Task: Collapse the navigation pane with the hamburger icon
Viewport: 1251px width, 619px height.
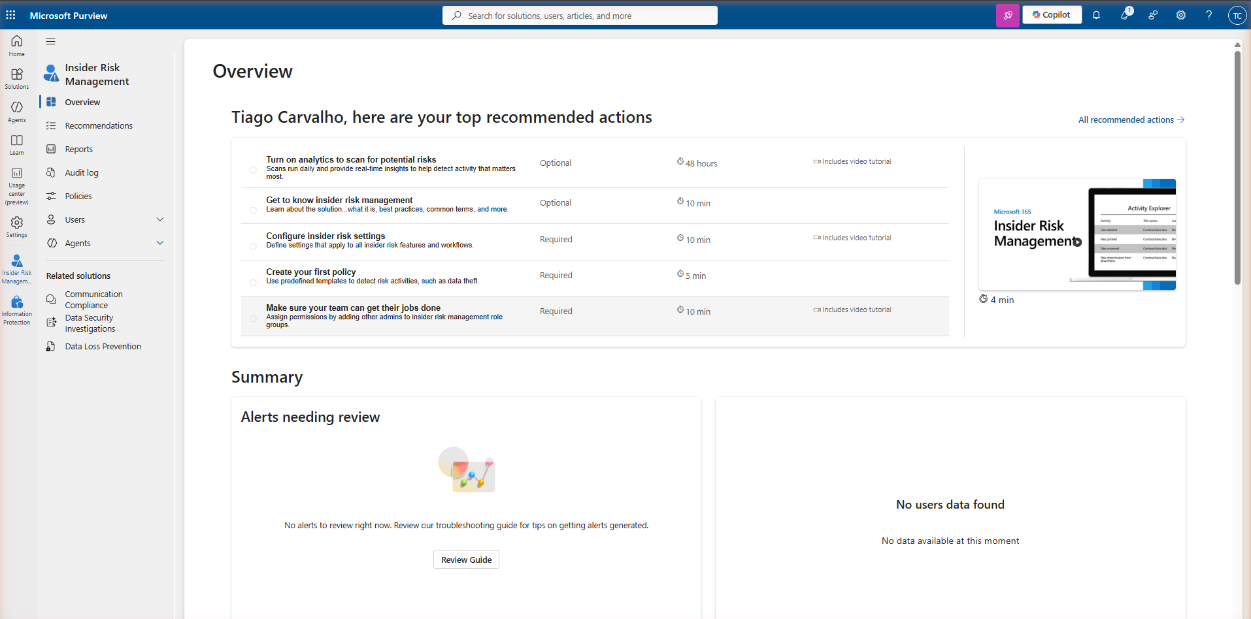Action: pos(50,41)
